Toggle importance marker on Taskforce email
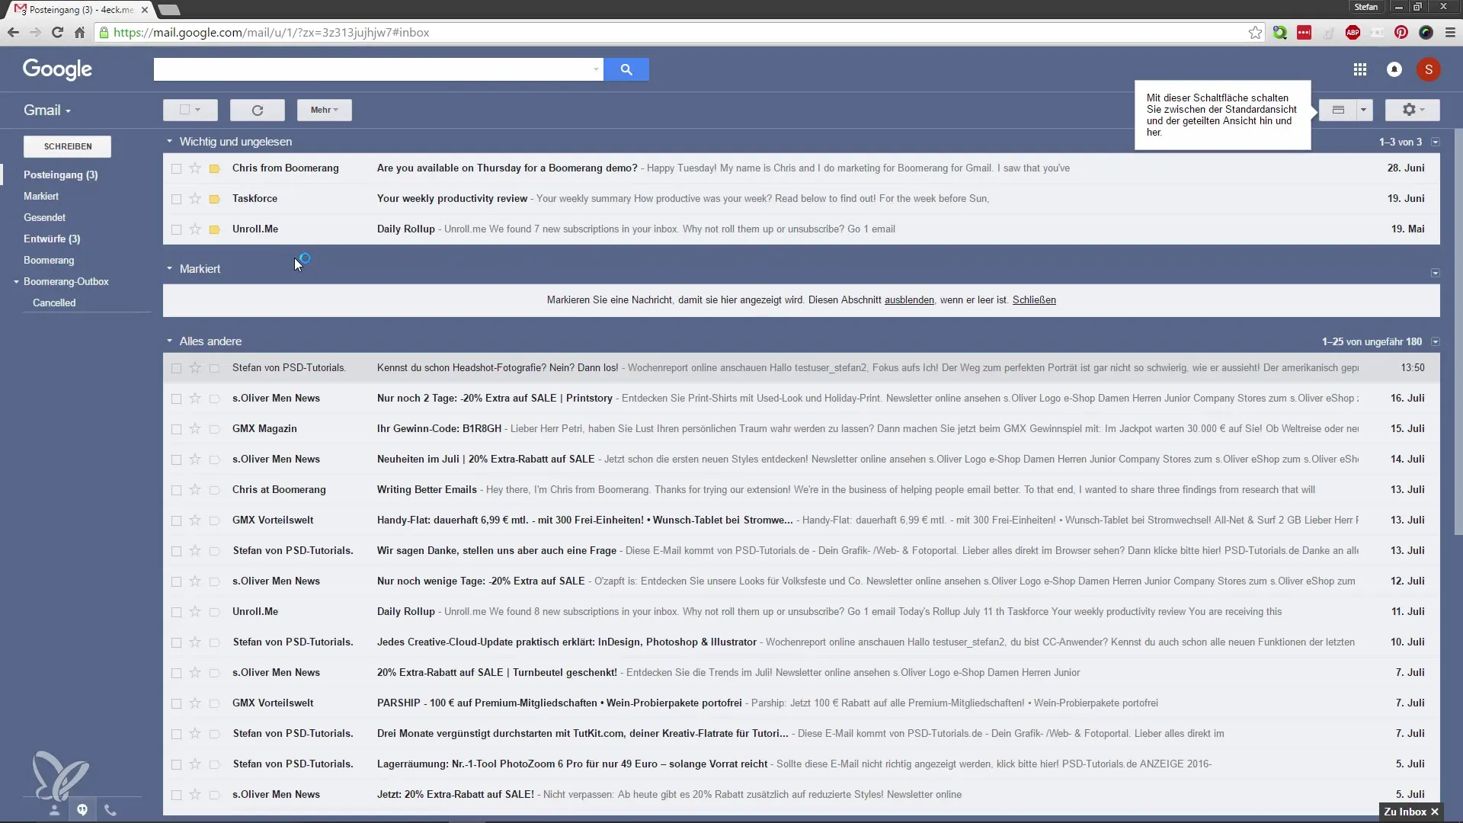This screenshot has height=823, width=1463. 215,199
